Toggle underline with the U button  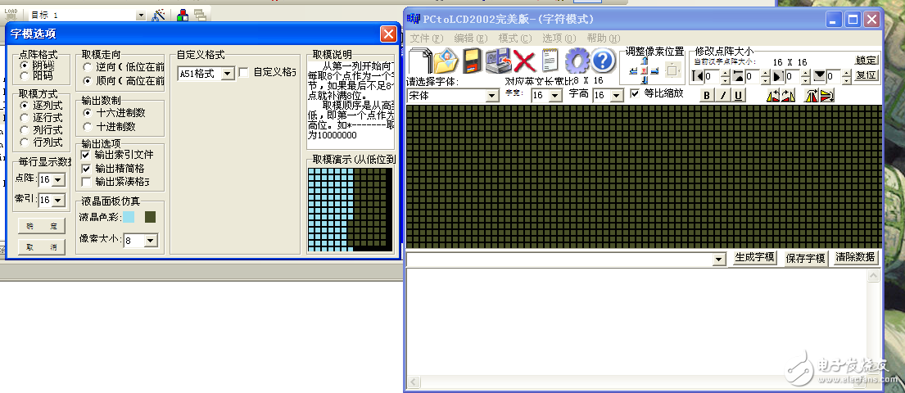point(738,95)
